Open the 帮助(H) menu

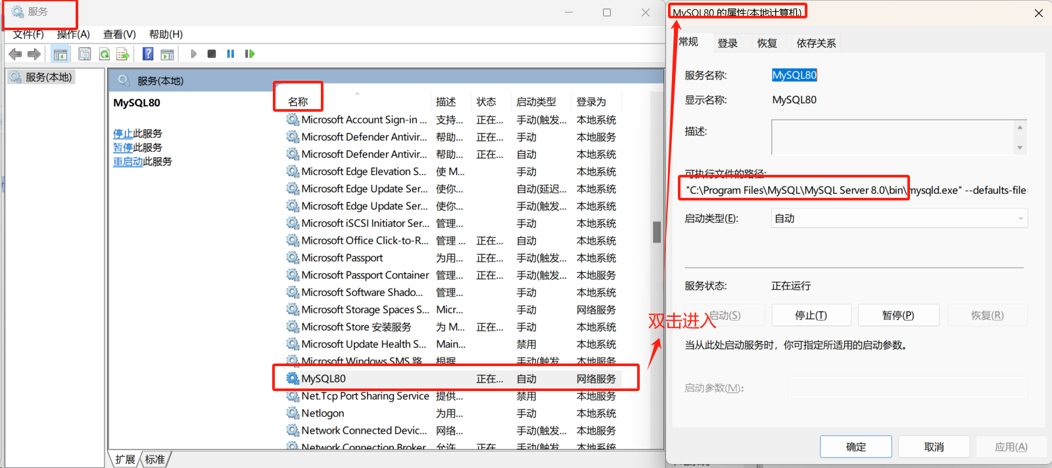(x=166, y=34)
